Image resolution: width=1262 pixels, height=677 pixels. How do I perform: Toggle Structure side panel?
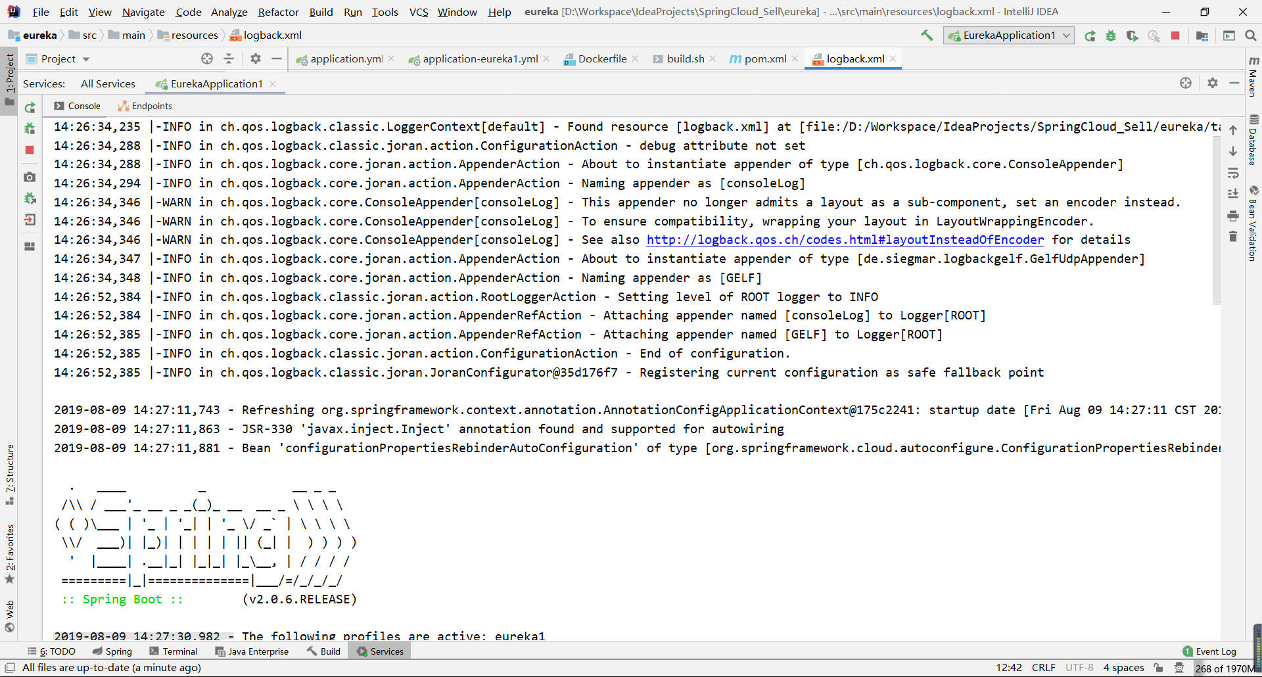pos(10,475)
